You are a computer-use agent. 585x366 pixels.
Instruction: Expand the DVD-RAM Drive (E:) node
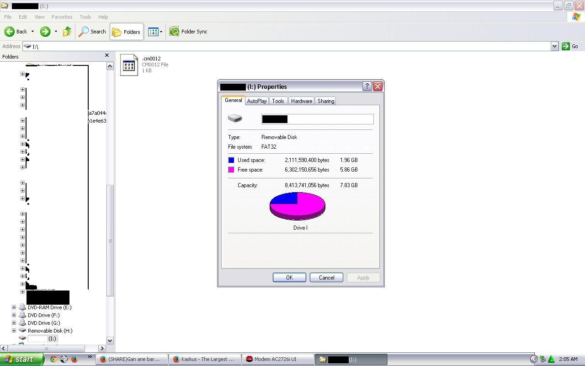coord(14,307)
